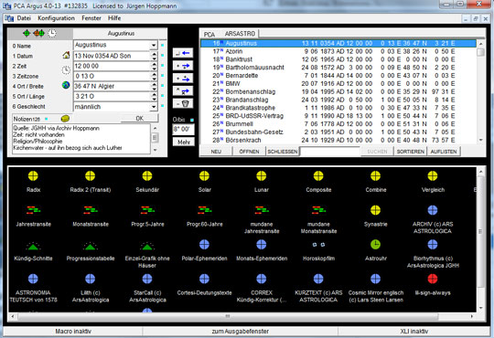
Task: Launch Radix 2 (Transit) chart
Action: click(x=90, y=176)
